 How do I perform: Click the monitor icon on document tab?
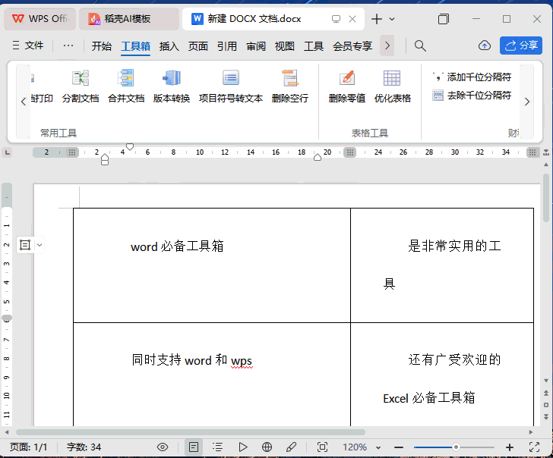click(336, 19)
